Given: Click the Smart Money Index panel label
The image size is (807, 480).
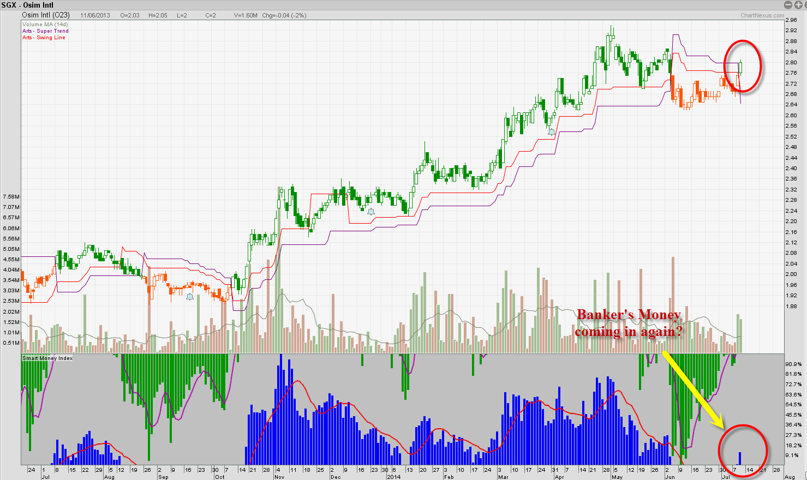Looking at the screenshot, I should (x=47, y=358).
